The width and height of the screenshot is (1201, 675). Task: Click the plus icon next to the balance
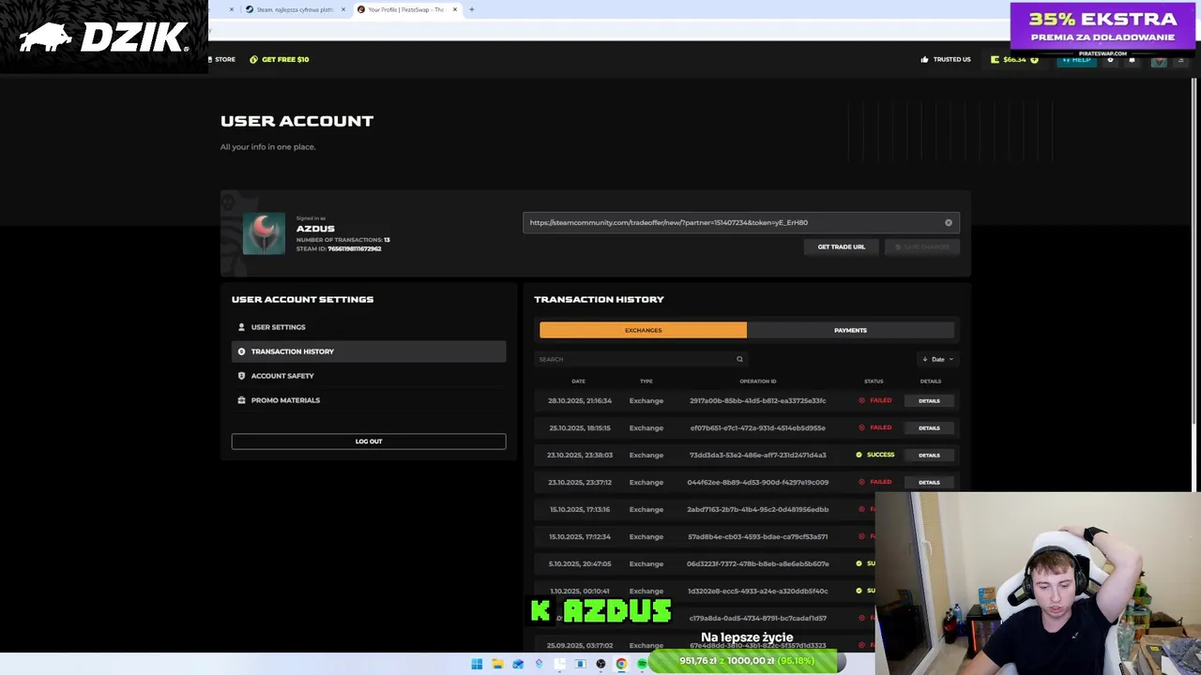pos(1034,59)
